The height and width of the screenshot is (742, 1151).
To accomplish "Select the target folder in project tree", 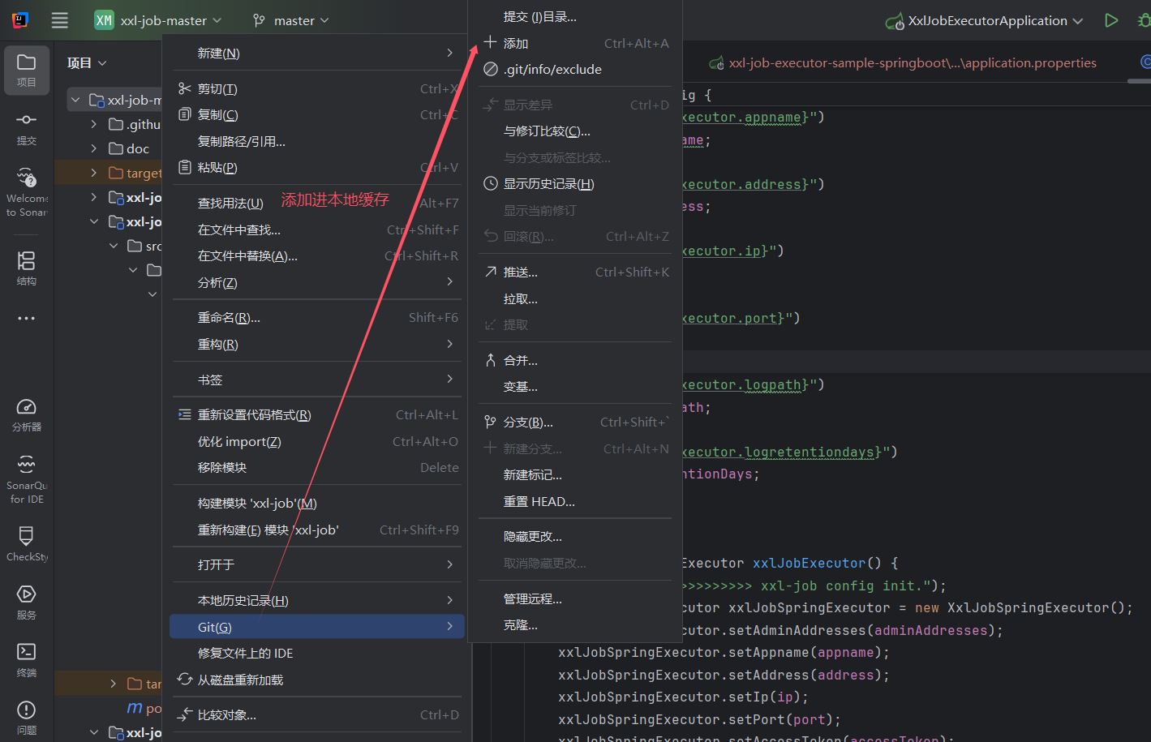I will point(144,173).
